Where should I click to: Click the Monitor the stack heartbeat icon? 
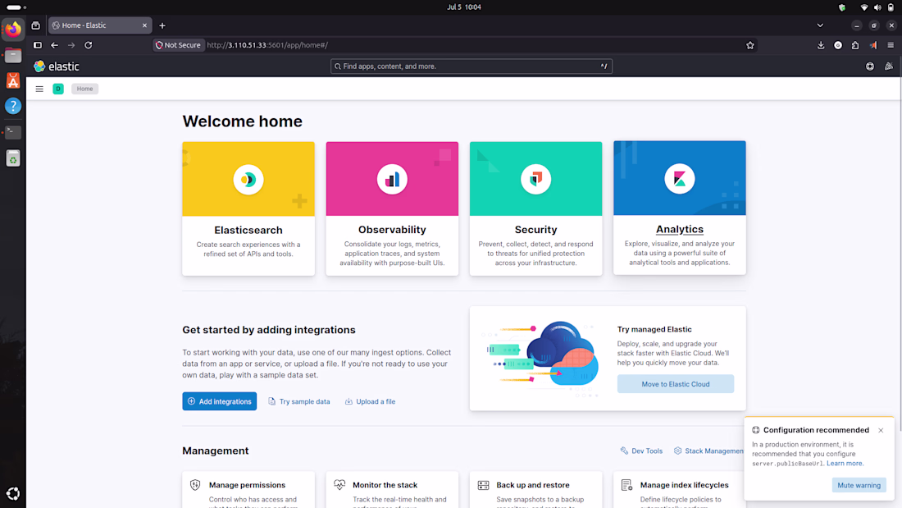point(339,485)
